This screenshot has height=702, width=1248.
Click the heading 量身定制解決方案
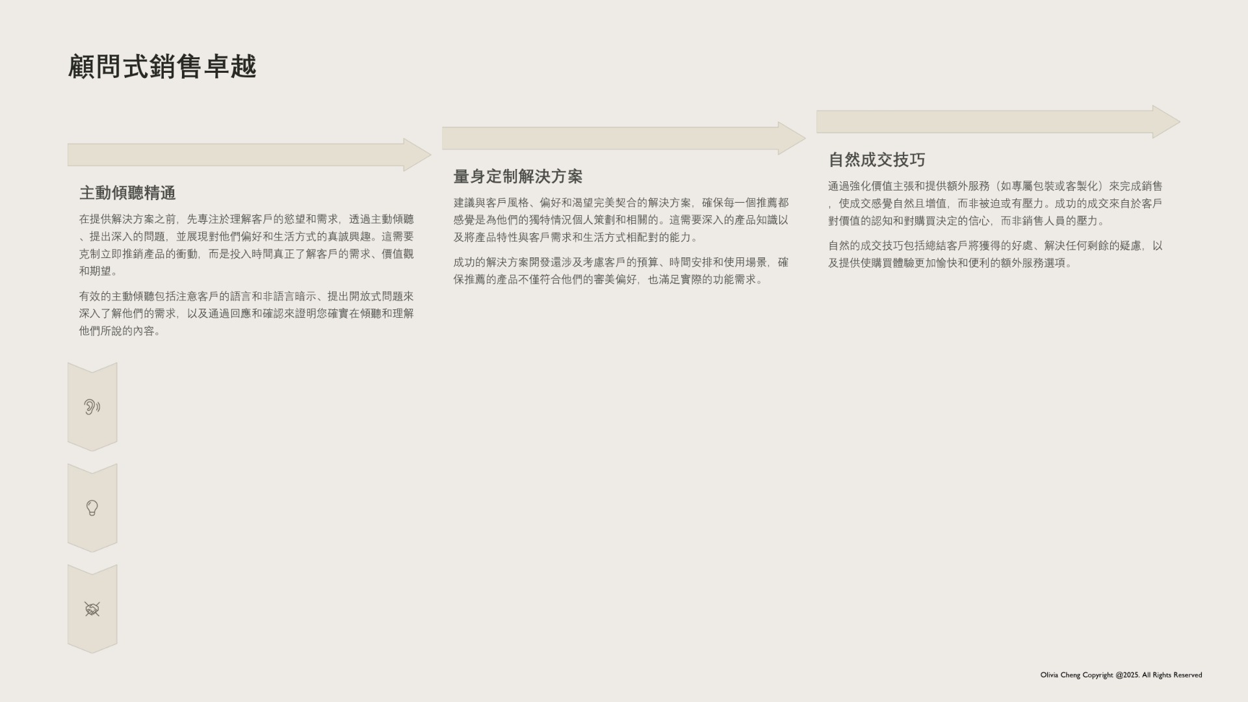517,177
